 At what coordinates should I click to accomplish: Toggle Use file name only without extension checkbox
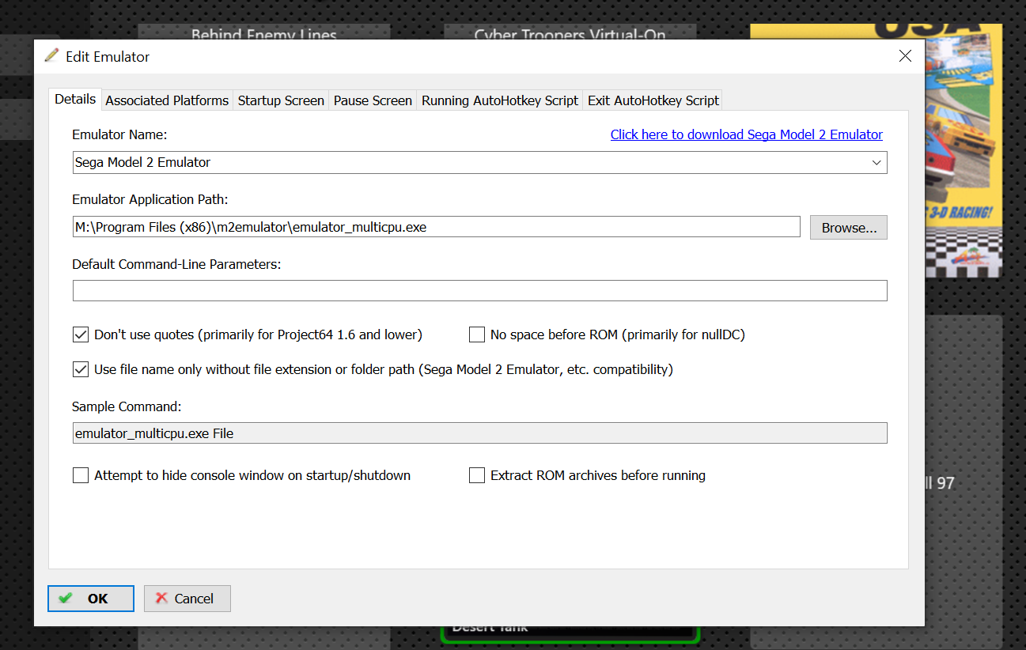coord(81,369)
